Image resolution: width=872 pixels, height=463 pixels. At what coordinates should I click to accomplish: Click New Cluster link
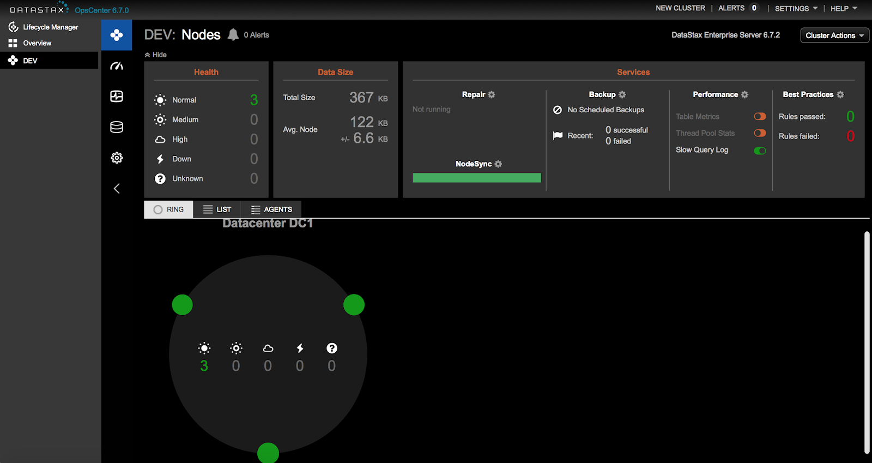(680, 8)
